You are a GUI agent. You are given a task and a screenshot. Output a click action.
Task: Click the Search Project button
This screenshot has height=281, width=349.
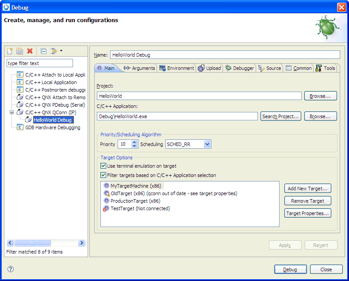(280, 116)
